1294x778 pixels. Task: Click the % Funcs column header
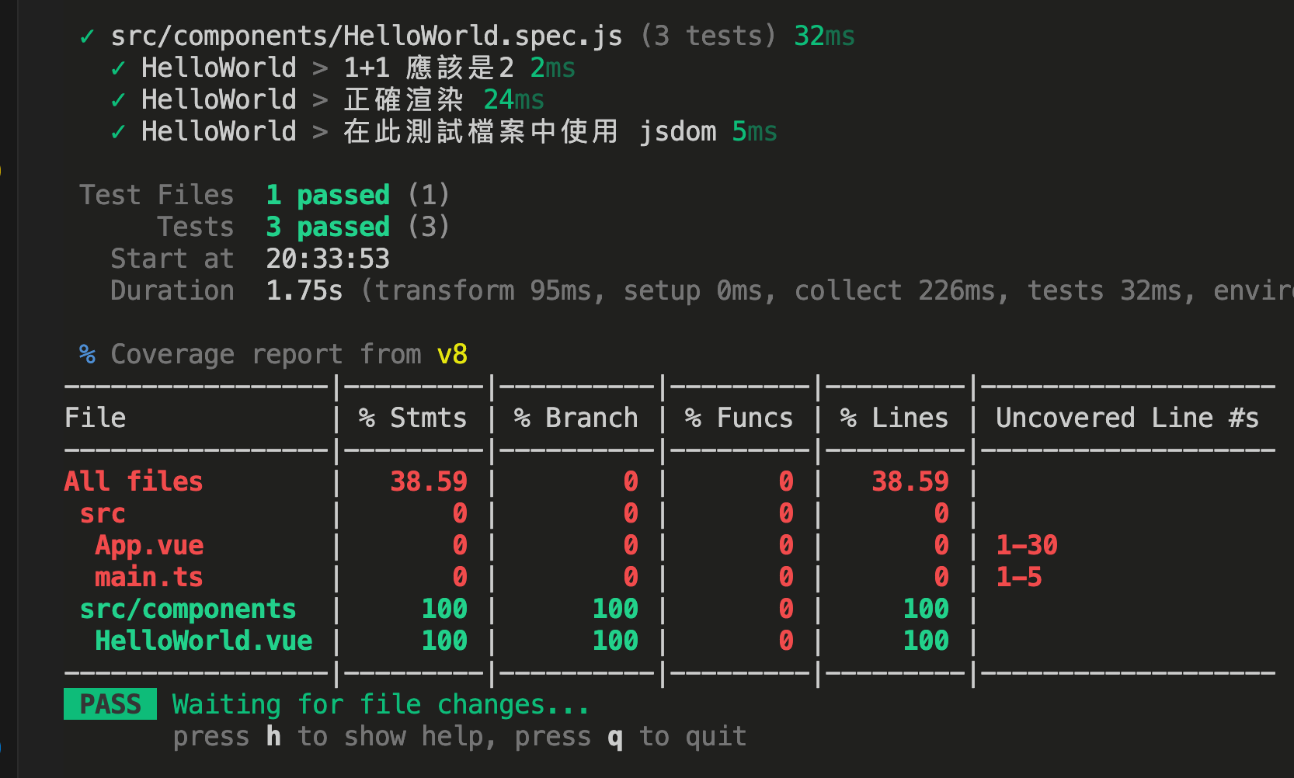tap(739, 418)
